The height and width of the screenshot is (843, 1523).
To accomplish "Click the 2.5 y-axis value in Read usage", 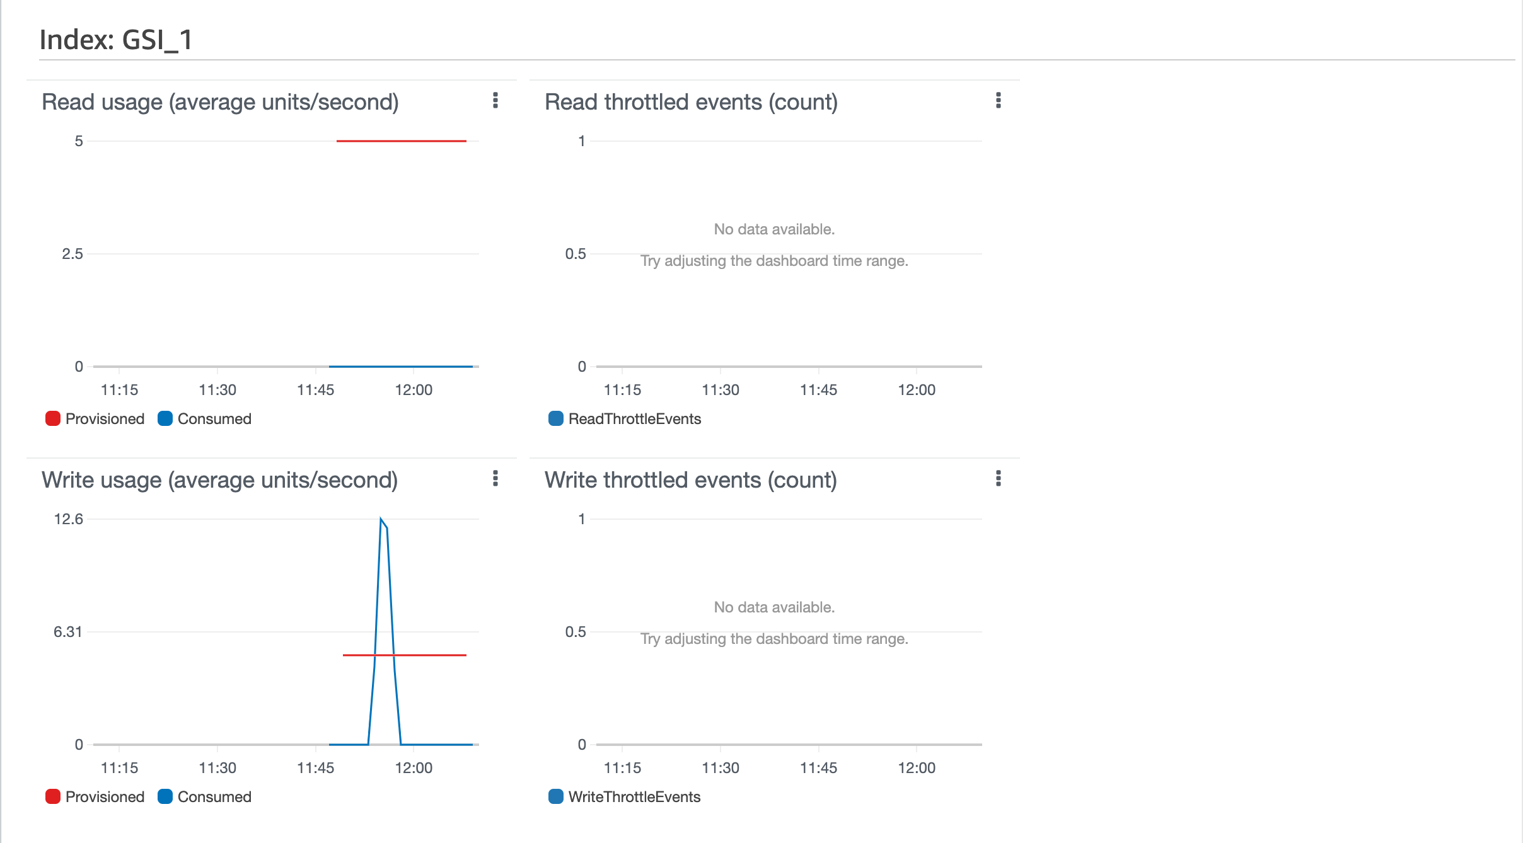I will coord(72,254).
